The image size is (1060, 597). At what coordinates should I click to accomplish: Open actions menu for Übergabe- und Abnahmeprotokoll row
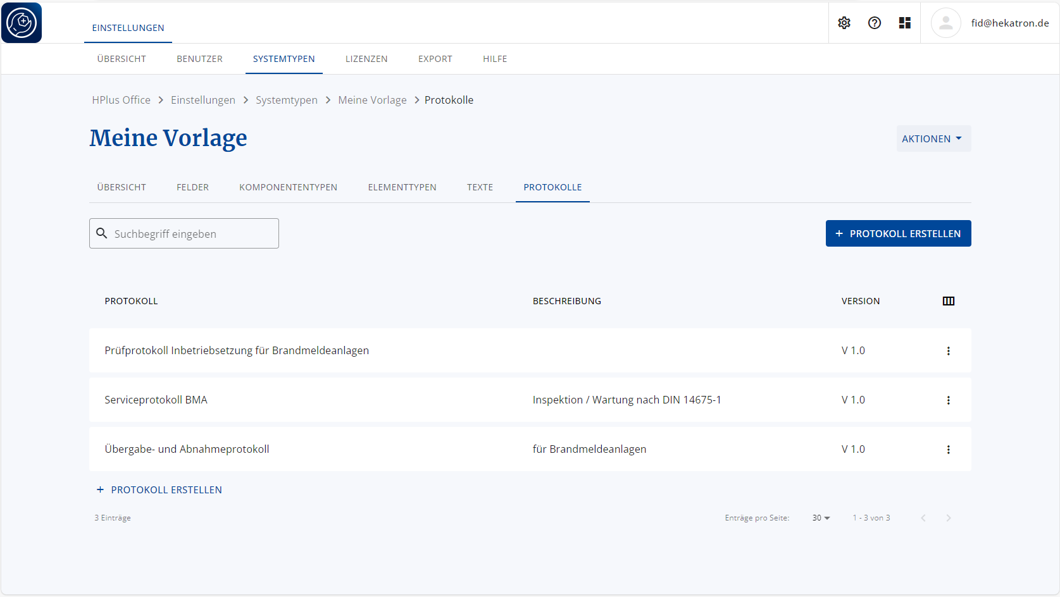tap(948, 450)
